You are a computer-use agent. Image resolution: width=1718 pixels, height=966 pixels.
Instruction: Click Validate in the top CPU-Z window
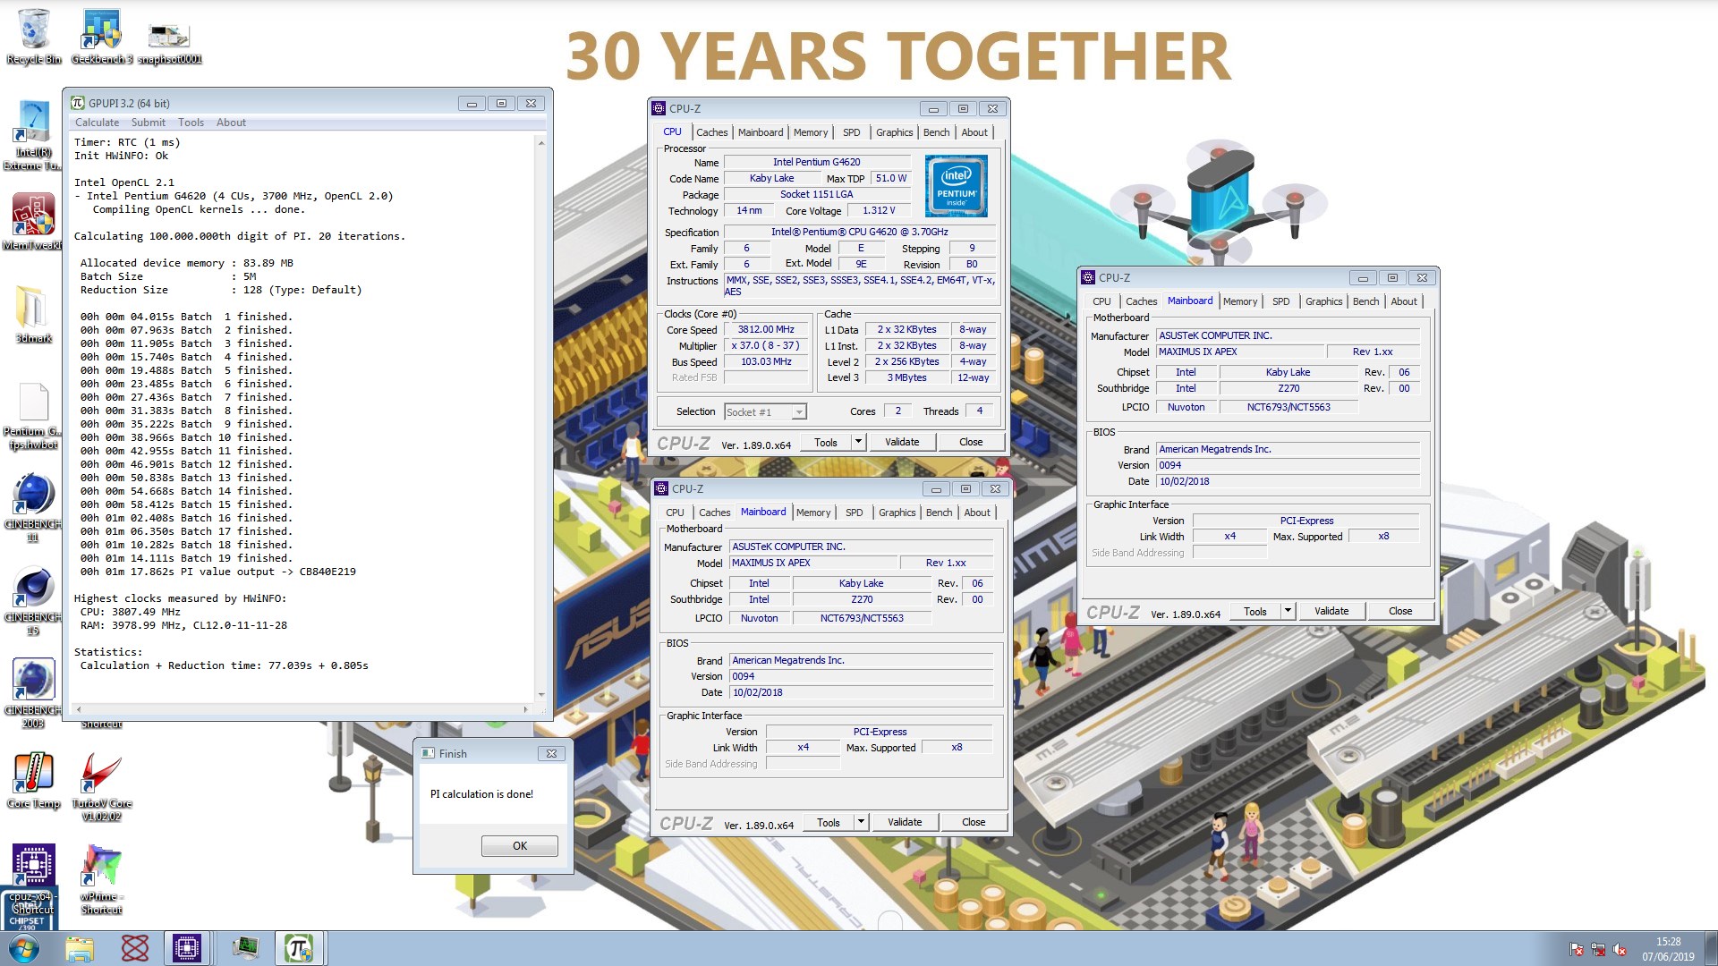coord(902,442)
